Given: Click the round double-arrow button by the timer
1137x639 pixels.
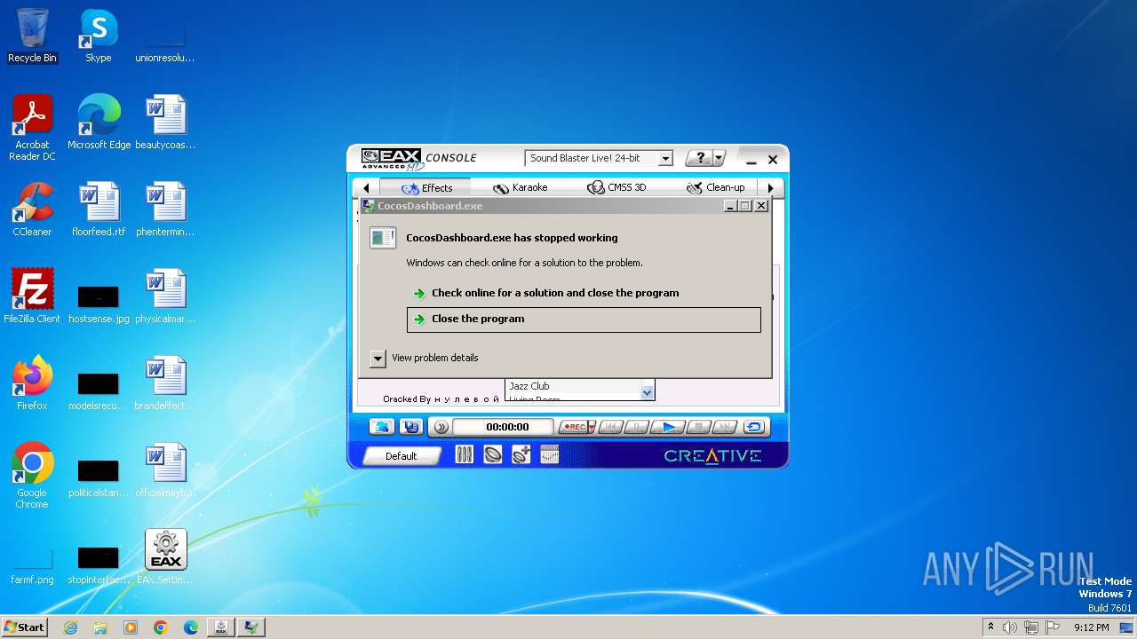Looking at the screenshot, I should (x=440, y=427).
